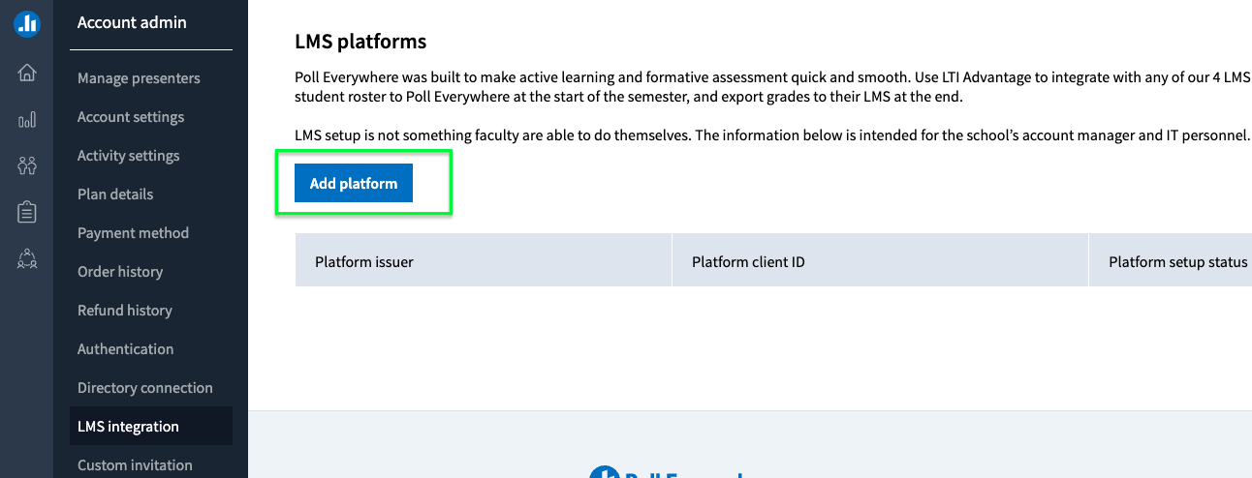View Plan details
This screenshot has height=478, width=1252.
click(115, 194)
